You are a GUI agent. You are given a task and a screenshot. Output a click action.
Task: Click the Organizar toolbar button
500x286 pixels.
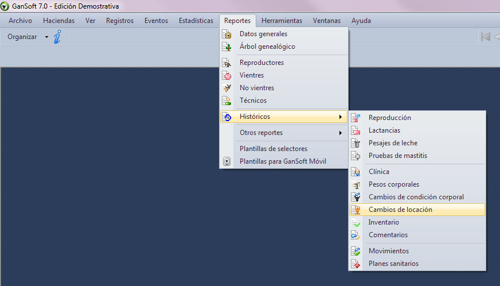coord(22,37)
